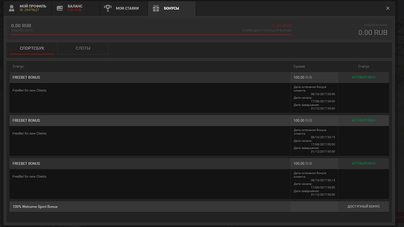This screenshot has width=404, height=227.
Task: Click the сумма доступная для вывода amount
Action: 282,26
